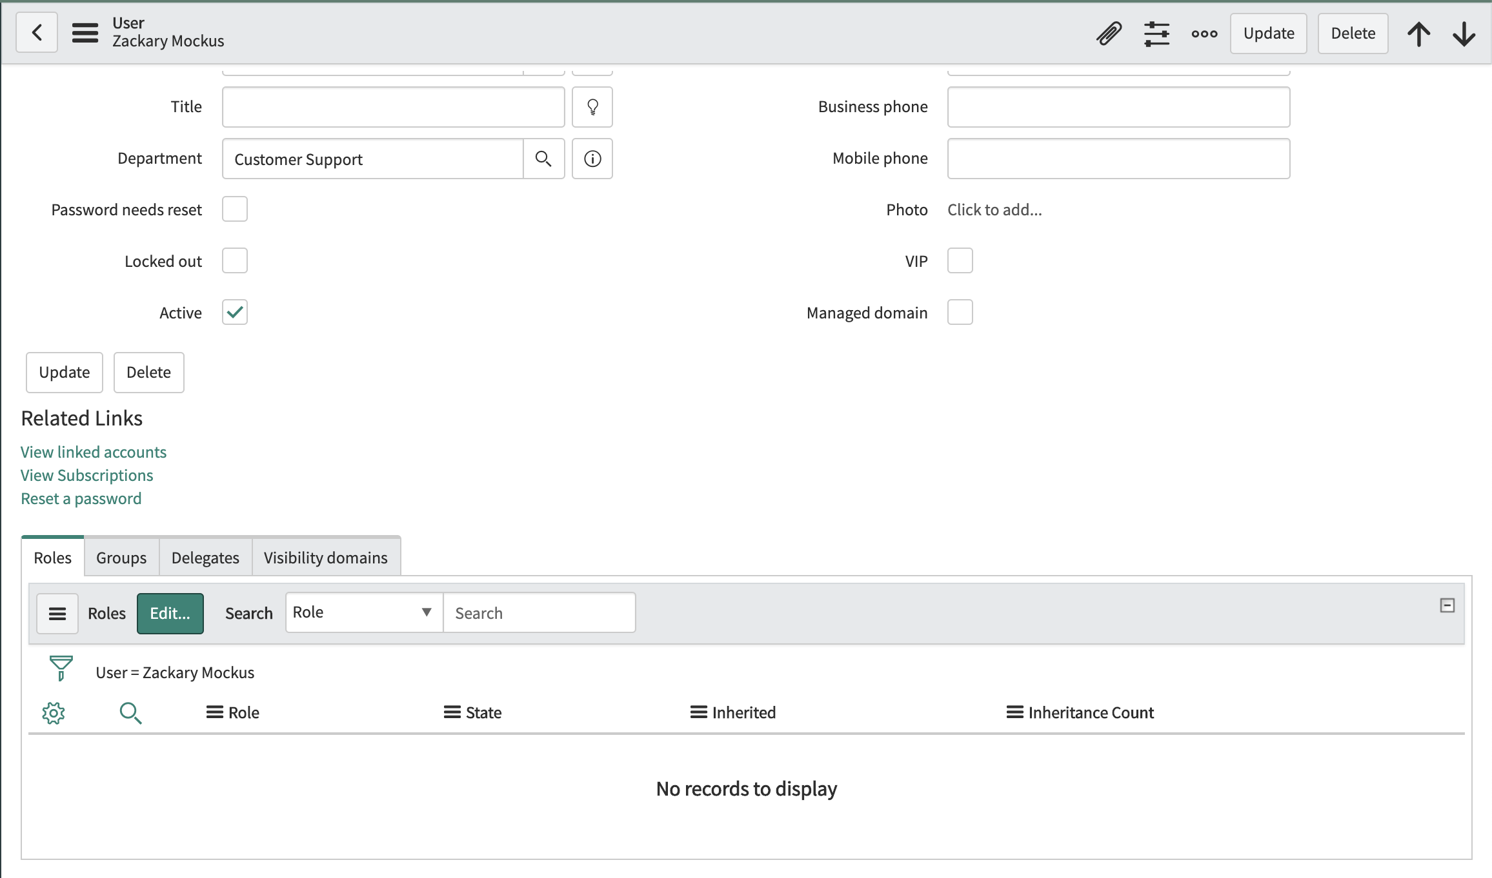Viewport: 1492px width, 878px height.
Task: Click the Title suggestion lightbulb icon
Action: tap(592, 107)
